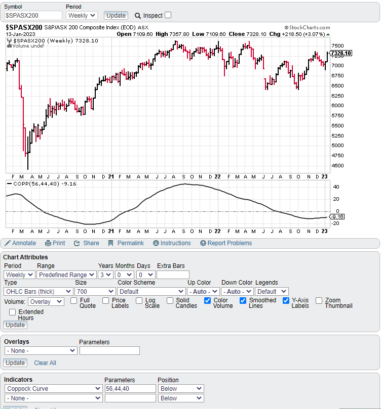
Task: Click the Share link text
Action: tap(91, 243)
